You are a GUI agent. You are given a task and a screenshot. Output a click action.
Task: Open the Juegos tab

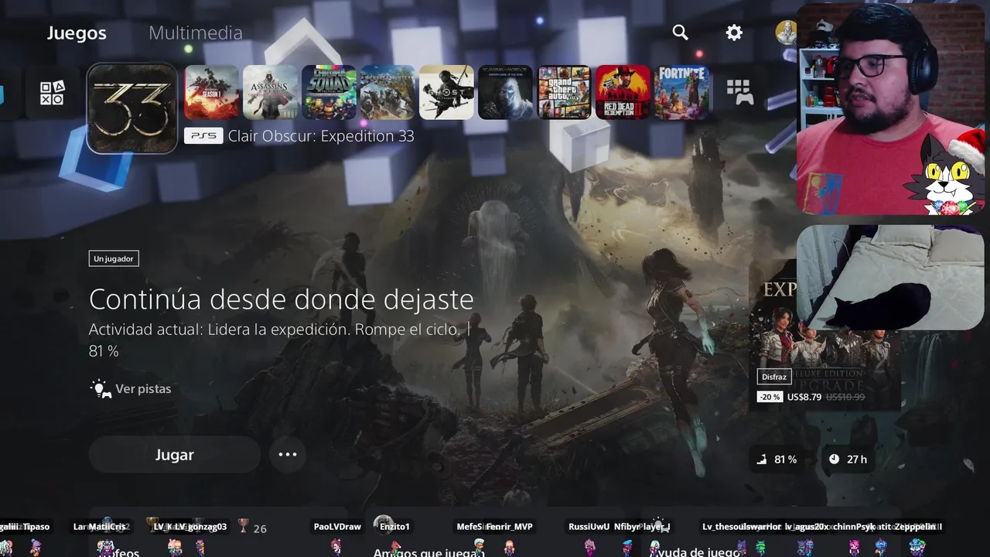(x=77, y=32)
